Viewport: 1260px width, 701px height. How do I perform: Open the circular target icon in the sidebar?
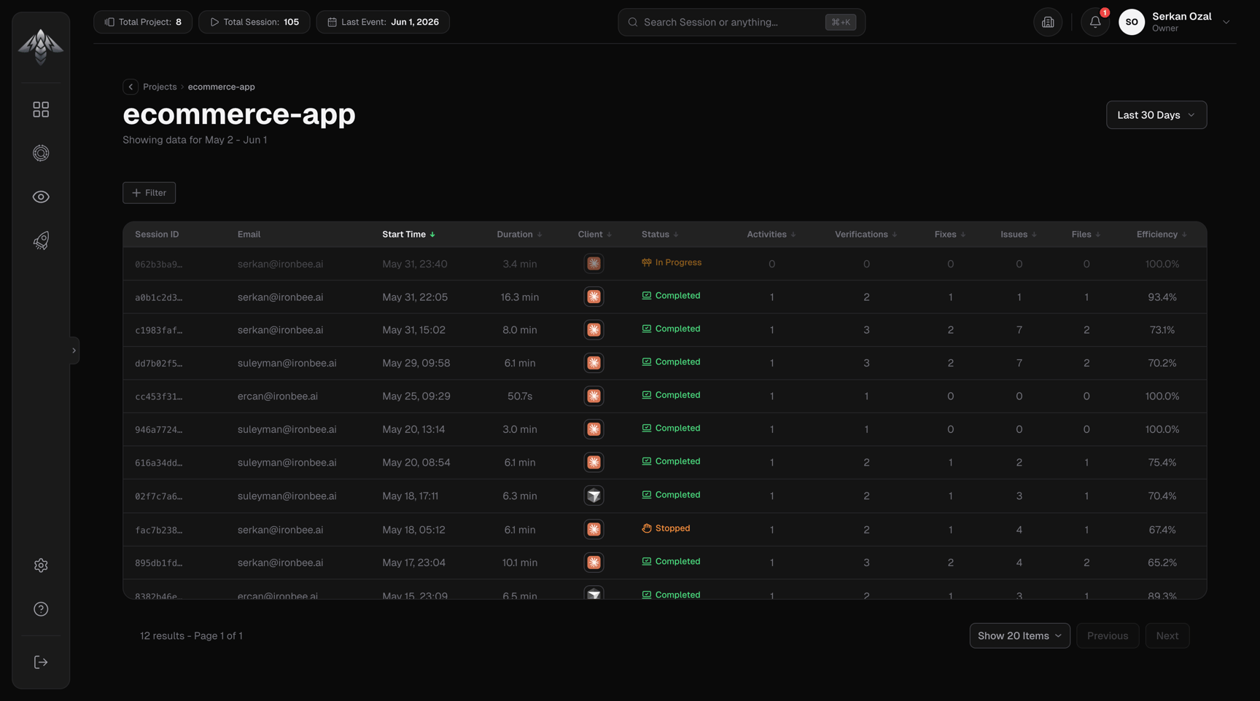pos(41,153)
